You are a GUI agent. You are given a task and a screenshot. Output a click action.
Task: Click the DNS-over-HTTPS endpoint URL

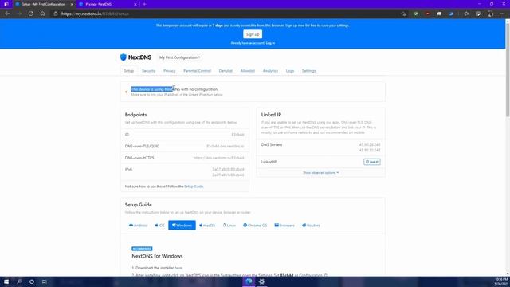(218, 158)
